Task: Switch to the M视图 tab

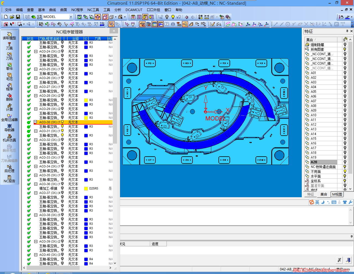Action: point(337,194)
